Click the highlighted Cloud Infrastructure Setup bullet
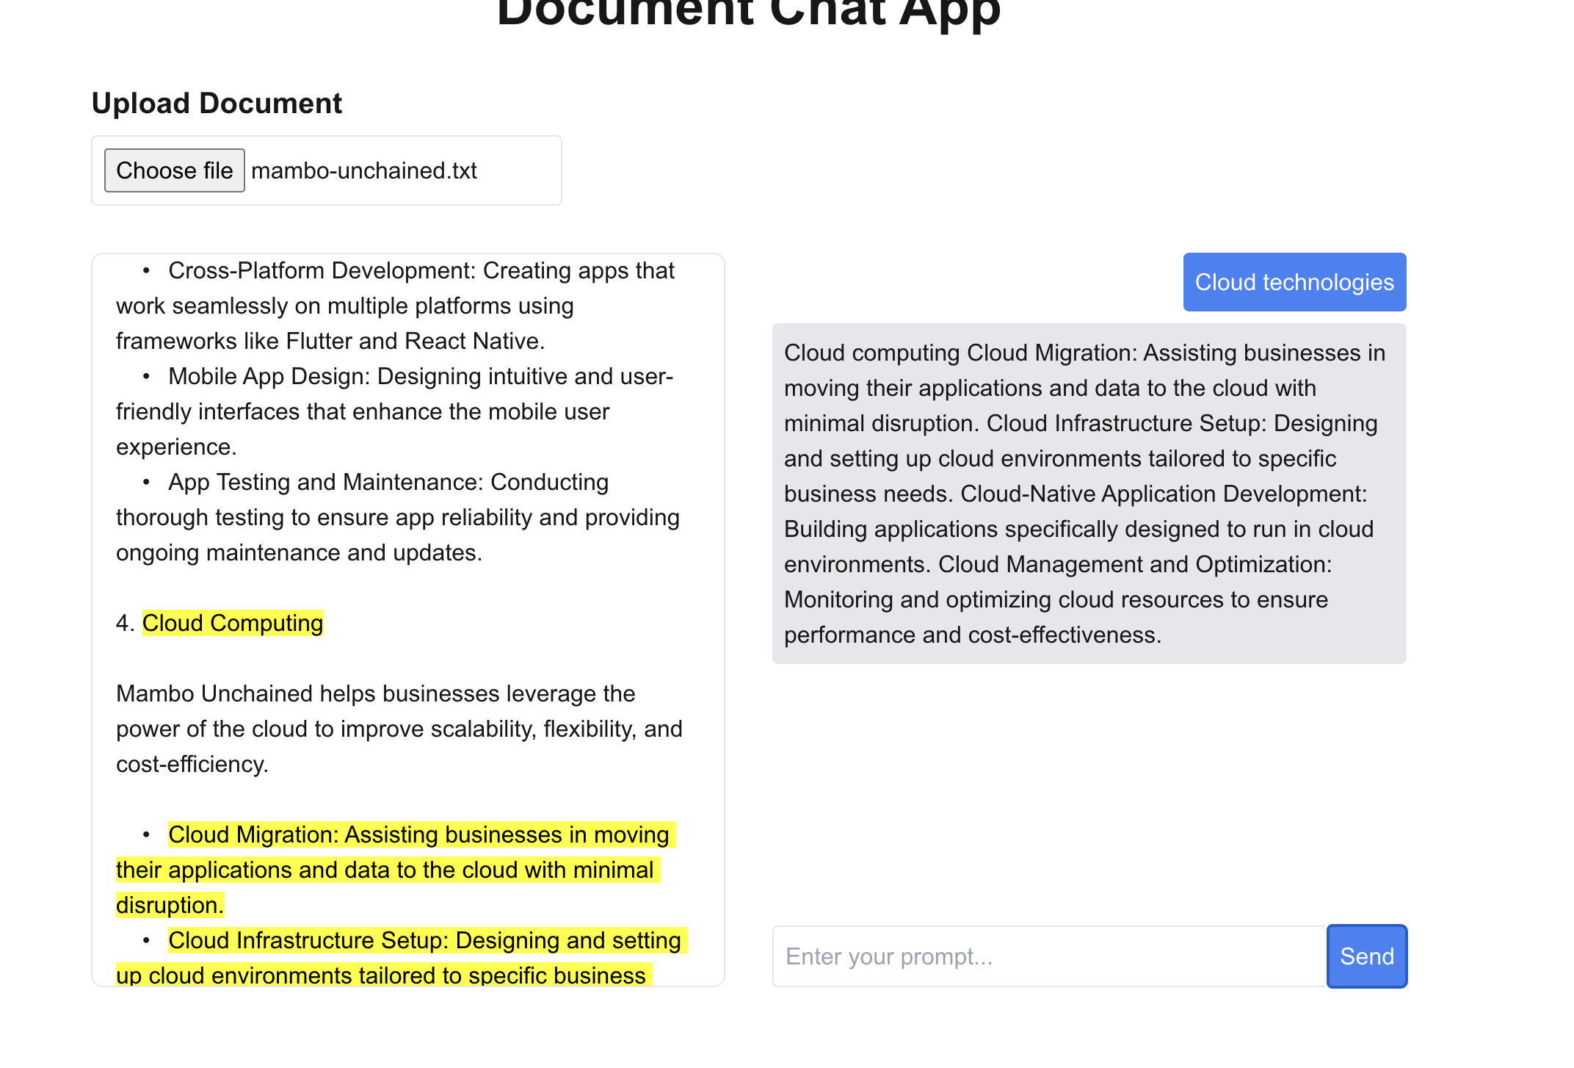1574x1068 pixels. pyautogui.click(x=424, y=941)
